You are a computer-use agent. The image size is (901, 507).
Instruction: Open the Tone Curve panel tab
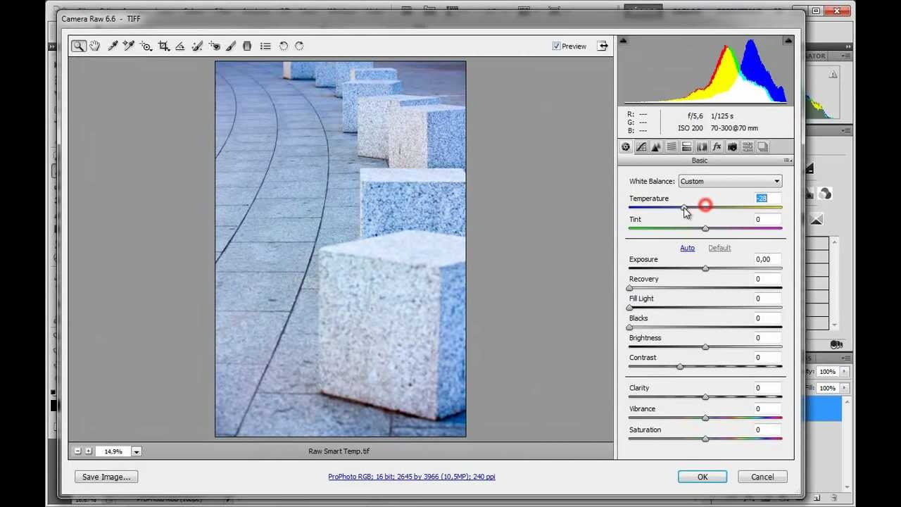641,146
